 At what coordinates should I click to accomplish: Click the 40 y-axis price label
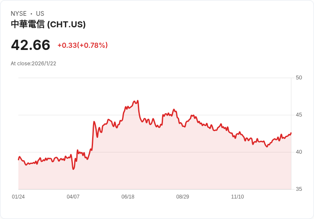[x=299, y=152]
